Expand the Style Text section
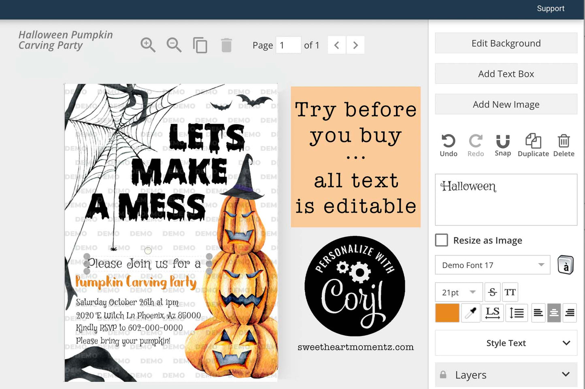Screen dimensions: 585x389 click(x=506, y=343)
